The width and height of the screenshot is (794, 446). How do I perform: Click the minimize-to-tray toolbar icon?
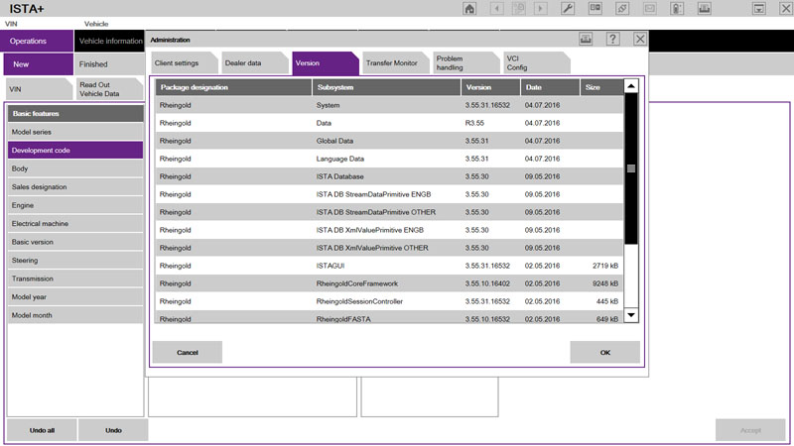pos(757,9)
